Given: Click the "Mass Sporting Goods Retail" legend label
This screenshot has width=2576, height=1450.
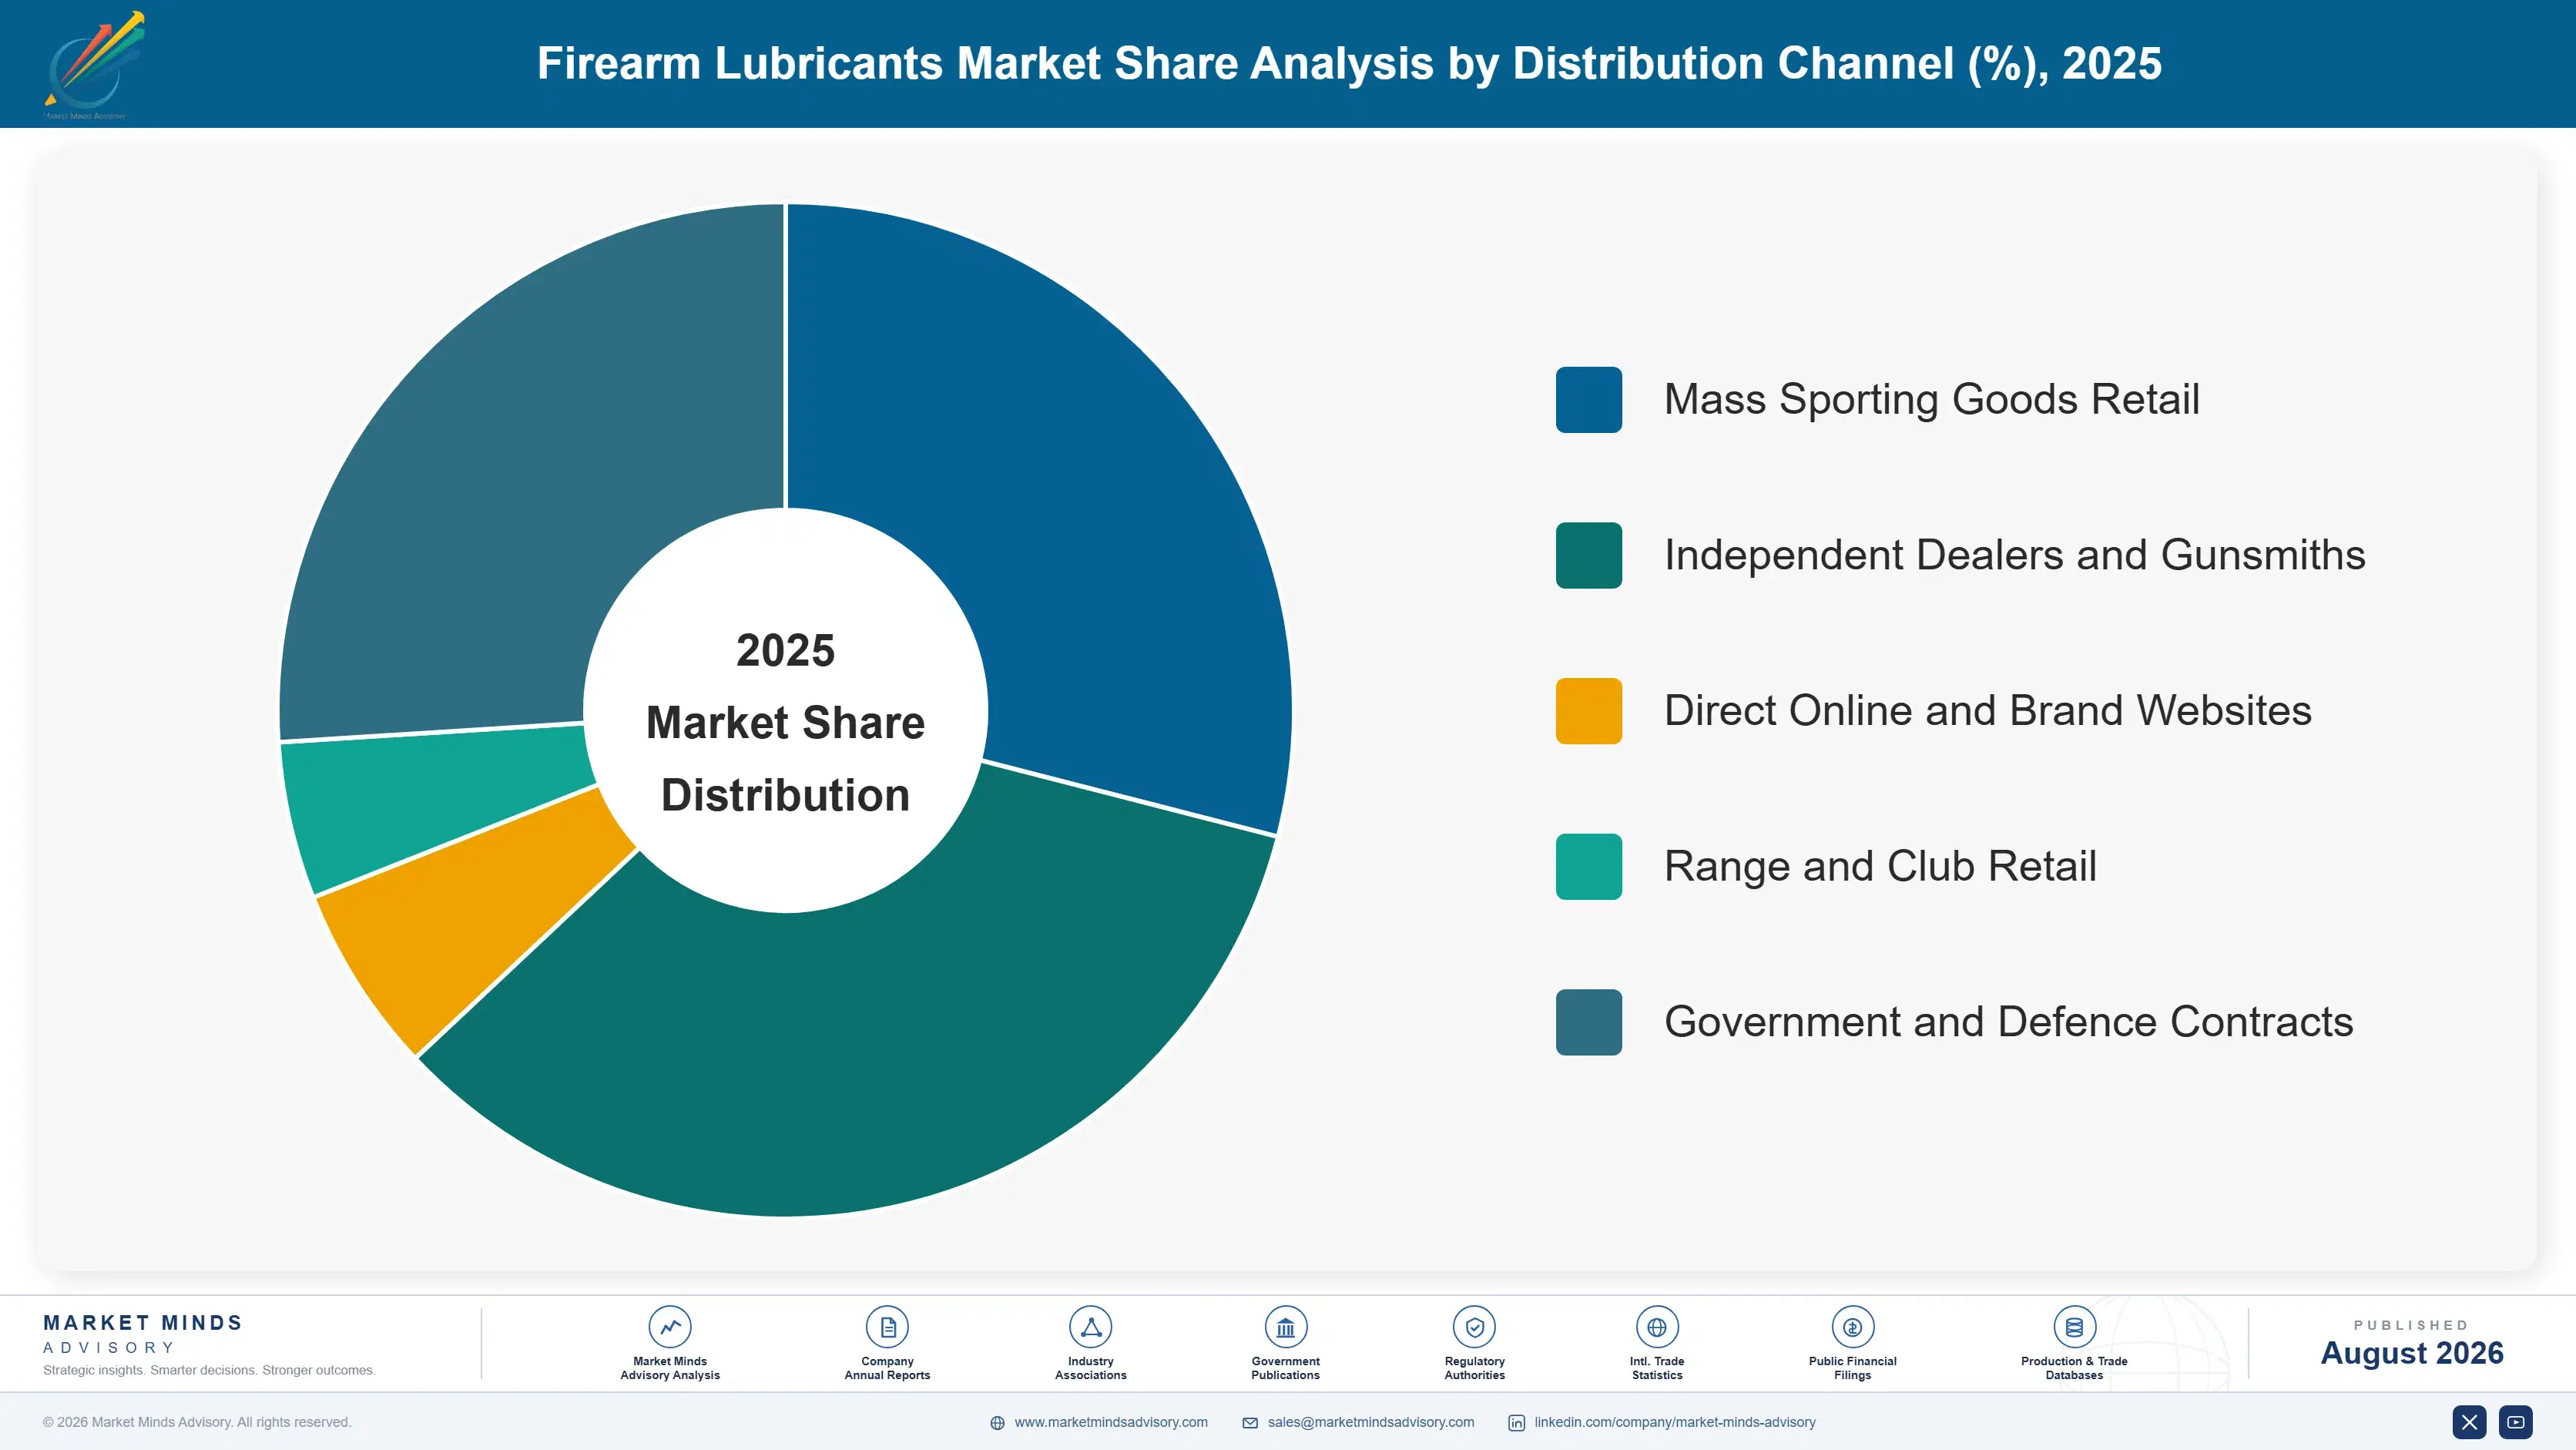Looking at the screenshot, I should [x=1931, y=400].
